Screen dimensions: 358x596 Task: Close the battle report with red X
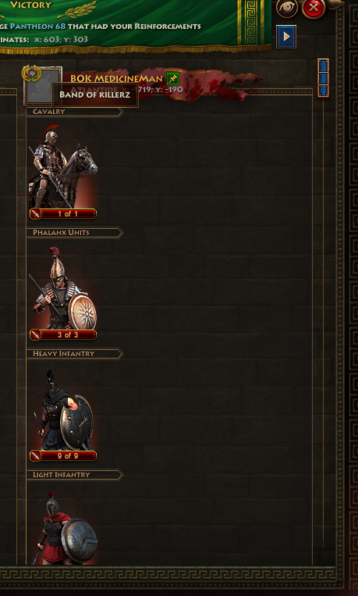pyautogui.click(x=314, y=8)
